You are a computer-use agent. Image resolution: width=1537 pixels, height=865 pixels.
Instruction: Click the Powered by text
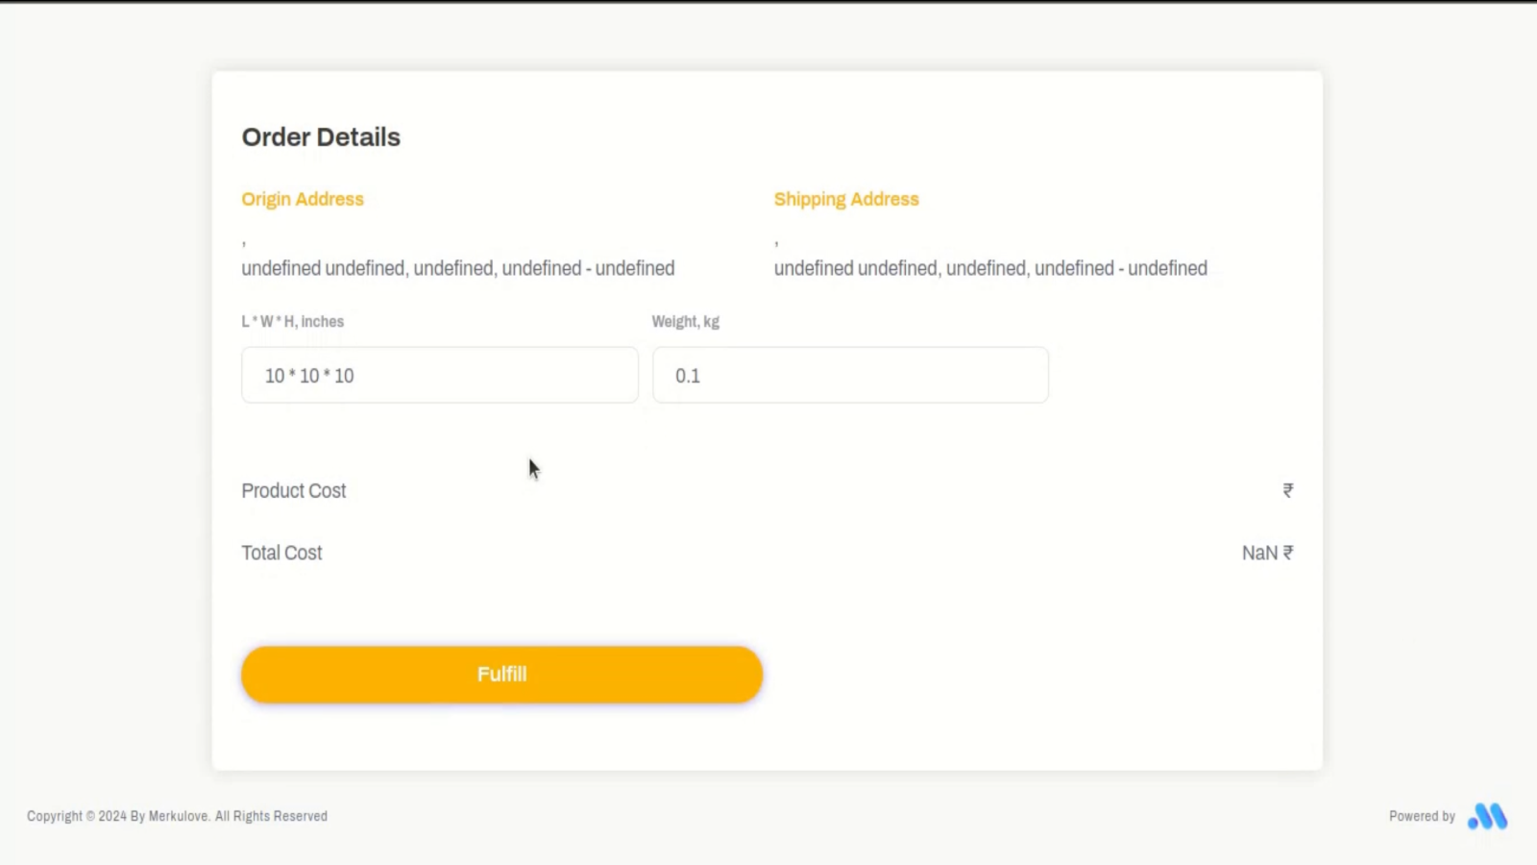coord(1421,816)
